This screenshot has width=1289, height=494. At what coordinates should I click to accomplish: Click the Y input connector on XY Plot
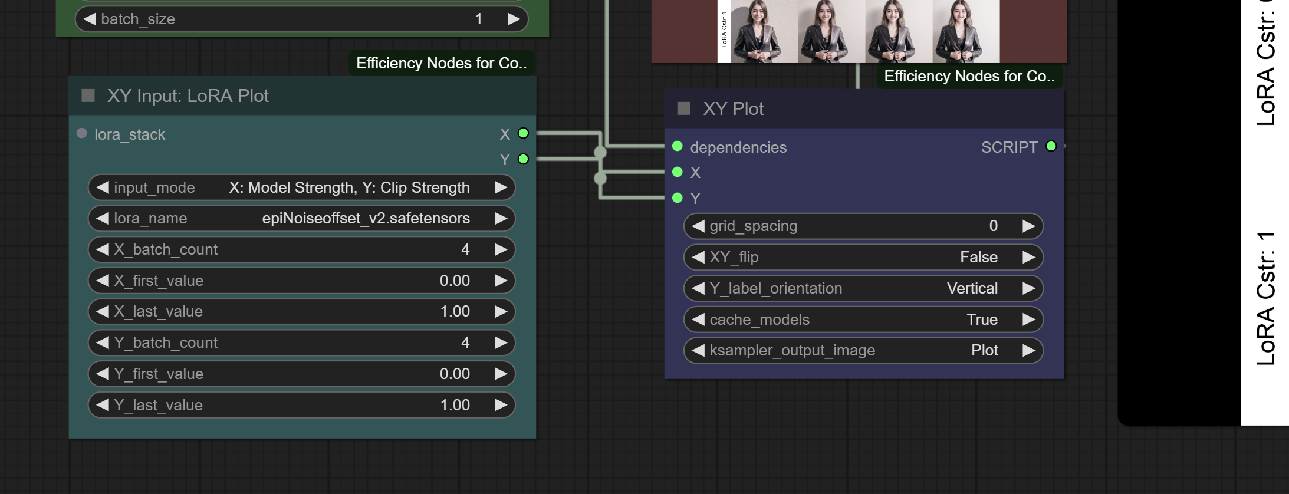678,198
